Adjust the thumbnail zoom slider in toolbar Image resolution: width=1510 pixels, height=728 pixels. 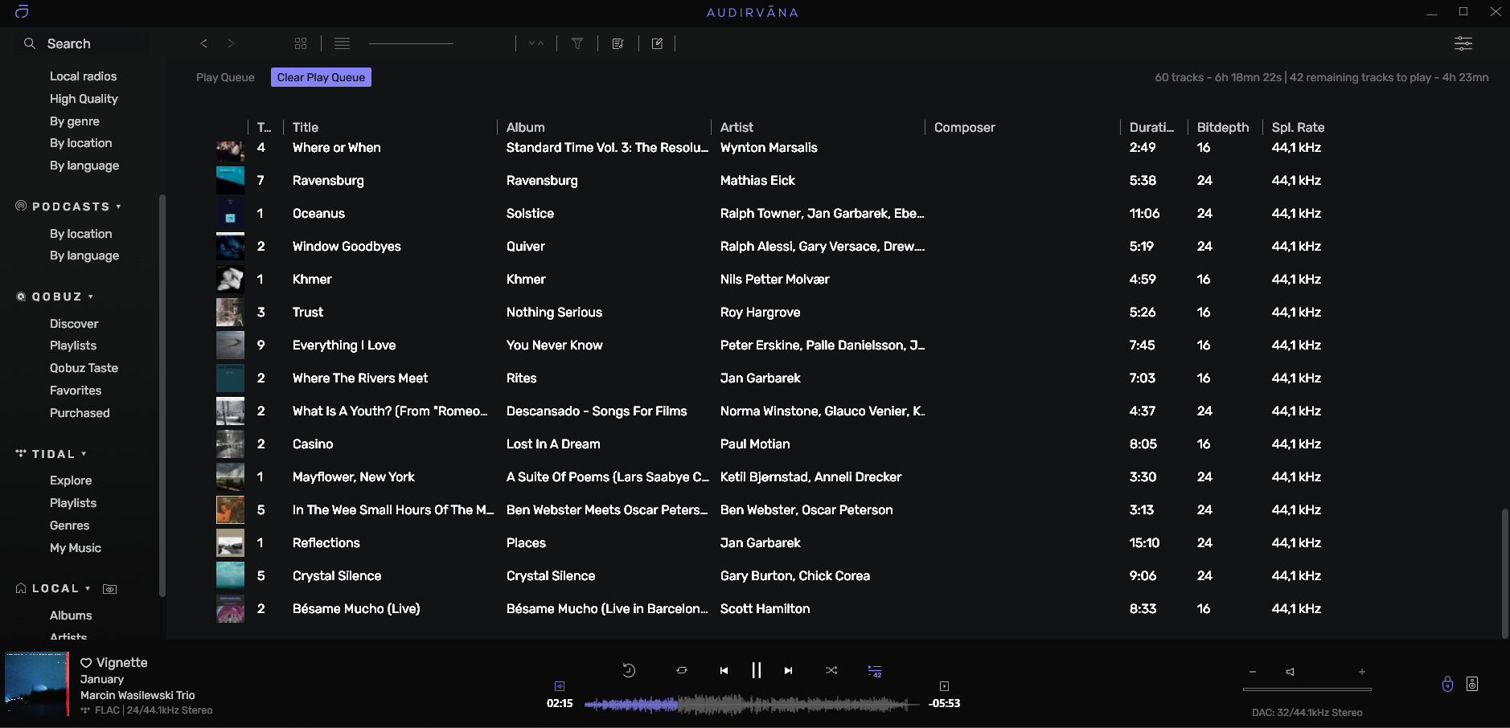click(x=411, y=43)
